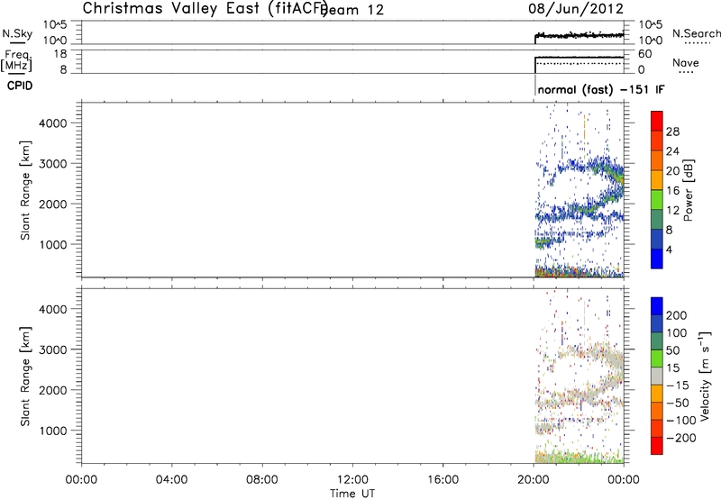Viewport: 721px width, 499px height.
Task: Click the '4000' tick in the power panel
Action: click(52, 123)
